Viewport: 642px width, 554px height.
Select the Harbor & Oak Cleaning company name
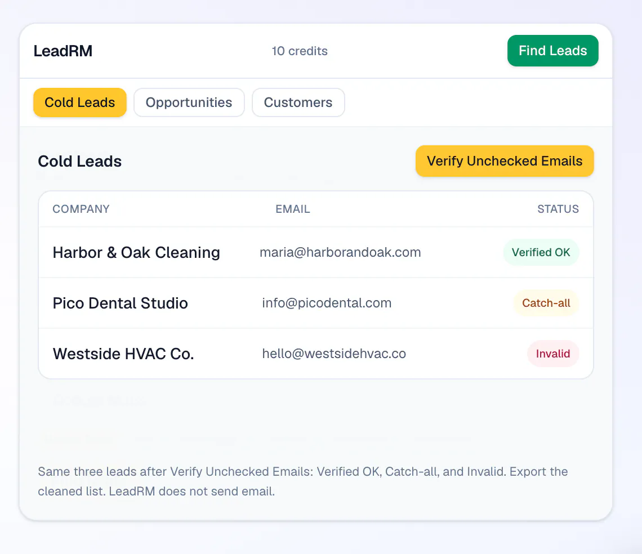pyautogui.click(x=136, y=253)
